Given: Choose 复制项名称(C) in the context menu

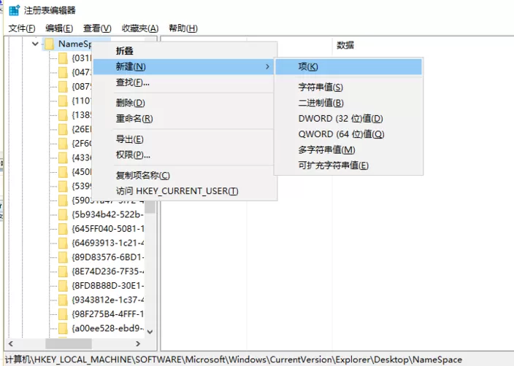Looking at the screenshot, I should (x=185, y=176).
